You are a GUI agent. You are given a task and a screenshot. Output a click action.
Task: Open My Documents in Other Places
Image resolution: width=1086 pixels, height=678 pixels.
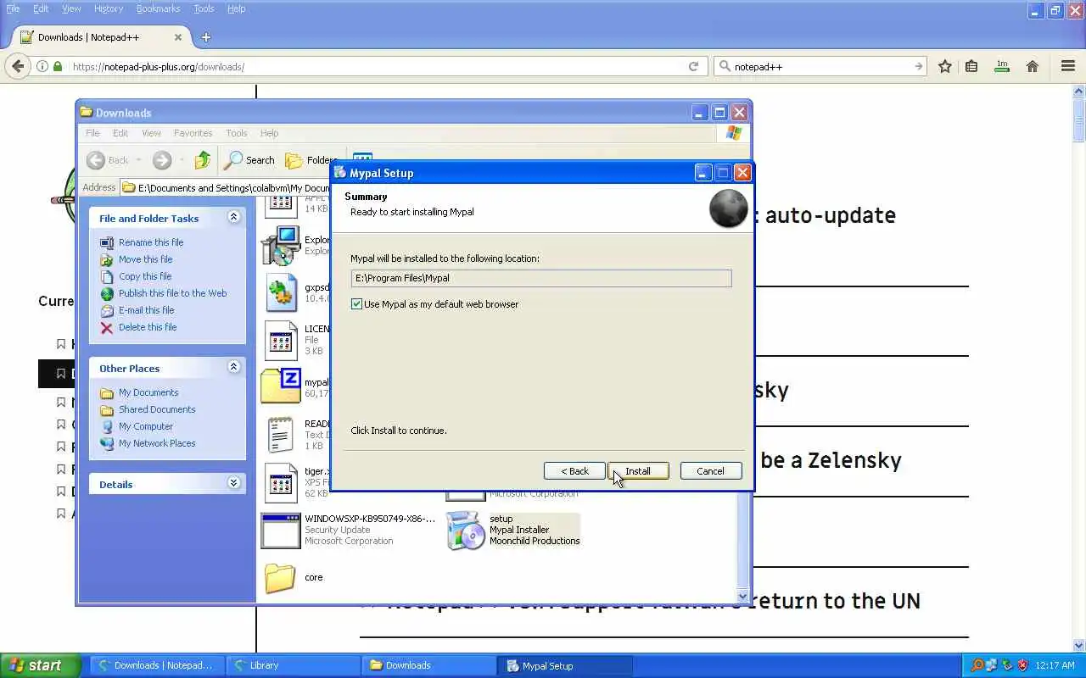pos(148,392)
